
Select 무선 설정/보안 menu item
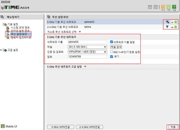coord(19,34)
